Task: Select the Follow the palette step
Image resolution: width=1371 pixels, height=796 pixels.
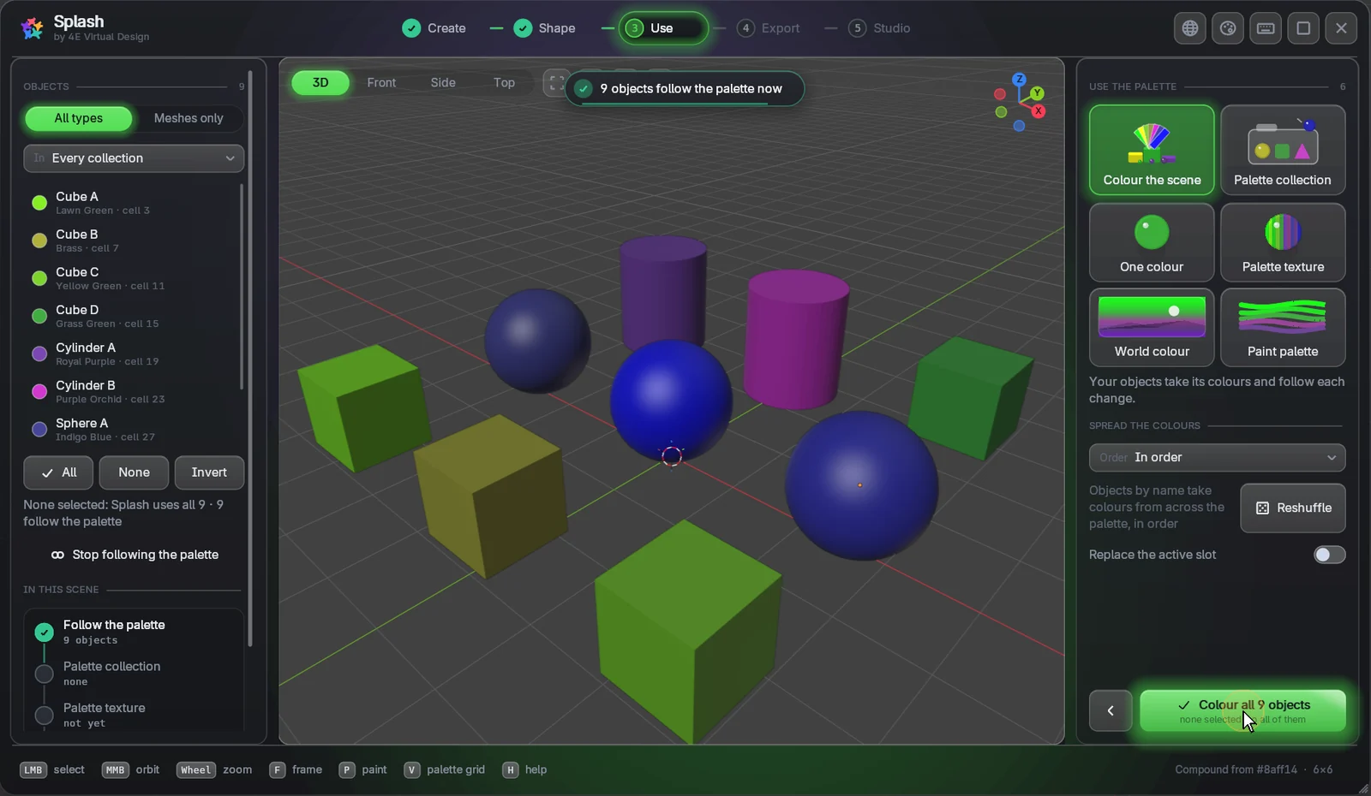Action: (134, 632)
